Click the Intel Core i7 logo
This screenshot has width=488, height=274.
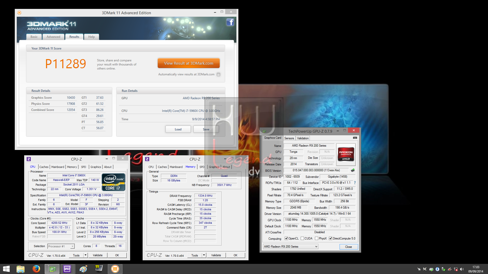click(113, 182)
